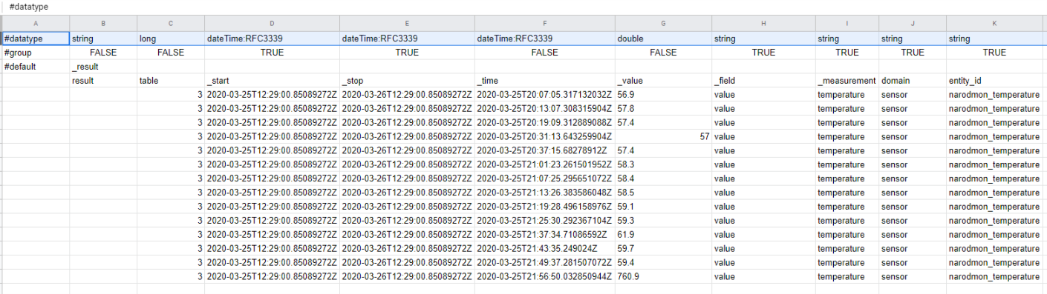
Task: Select the double datatype cell
Action: pyautogui.click(x=663, y=39)
